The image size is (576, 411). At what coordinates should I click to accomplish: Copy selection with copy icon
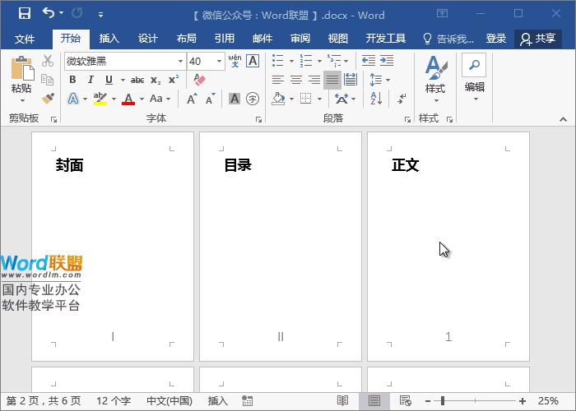click(48, 79)
